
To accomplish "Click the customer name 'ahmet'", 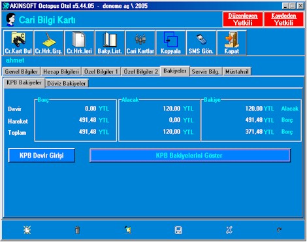I will 15,60.
